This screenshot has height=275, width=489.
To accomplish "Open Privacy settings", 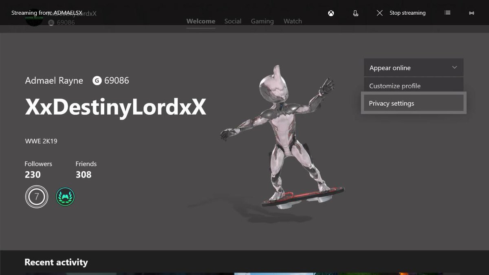I will click(x=414, y=103).
